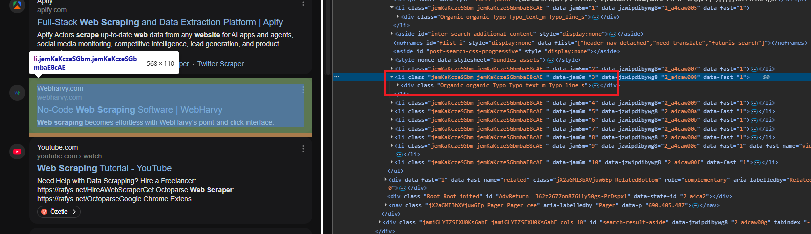Click ellipsis below the li data-jam6m="9" line
Viewport: 811px width, 234px height.
tap(399, 155)
